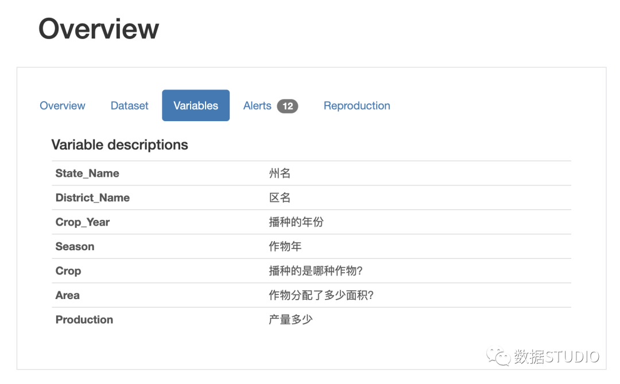620x384 pixels.
Task: Click the Production variable name cell
Action: (84, 320)
